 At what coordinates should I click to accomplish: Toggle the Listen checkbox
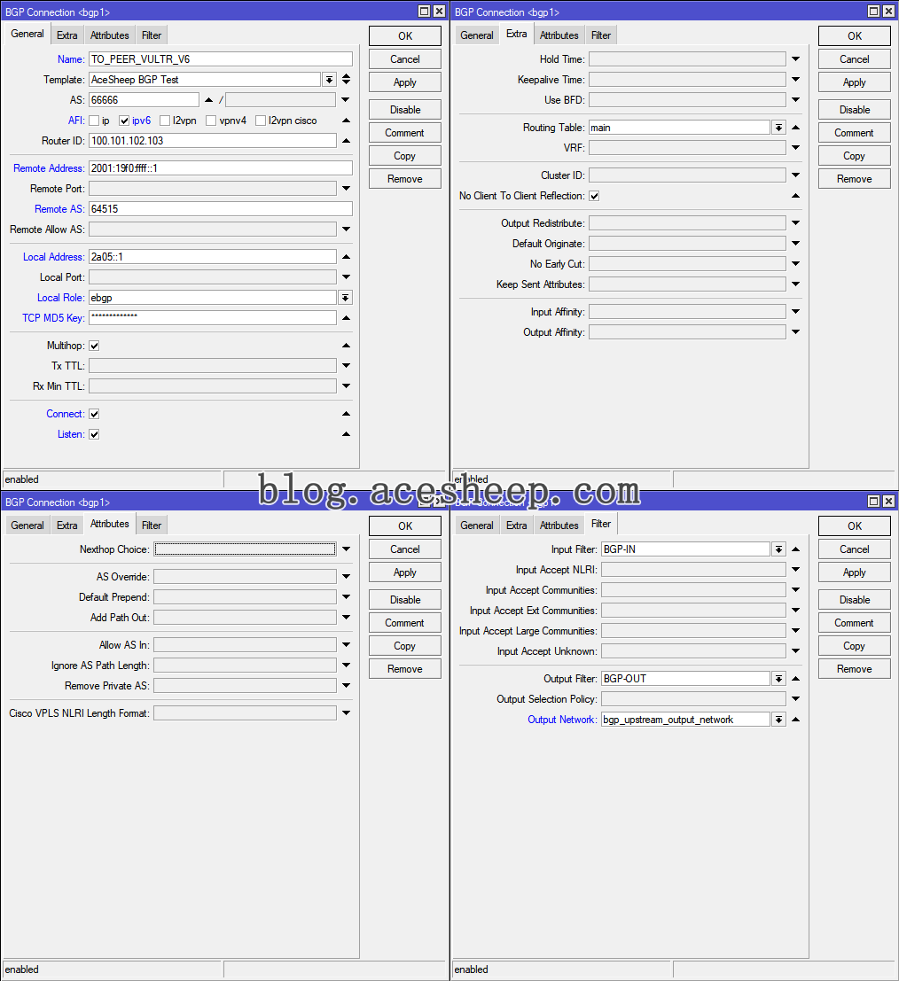(x=94, y=434)
